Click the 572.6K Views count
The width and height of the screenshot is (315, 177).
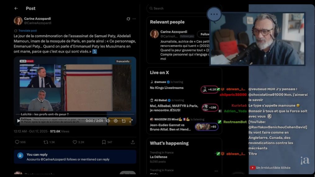pyautogui.click(x=60, y=132)
